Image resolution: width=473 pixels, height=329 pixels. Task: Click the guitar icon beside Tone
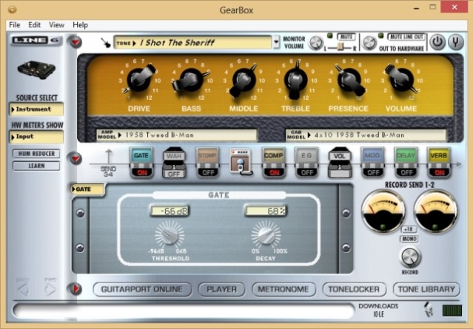tap(106, 42)
